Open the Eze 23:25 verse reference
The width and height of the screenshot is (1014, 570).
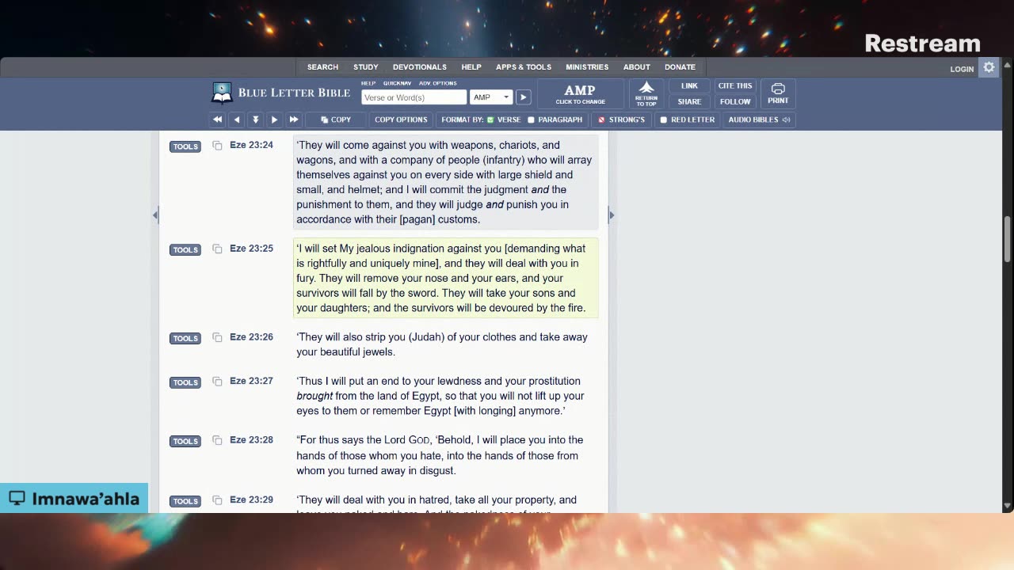tap(251, 249)
